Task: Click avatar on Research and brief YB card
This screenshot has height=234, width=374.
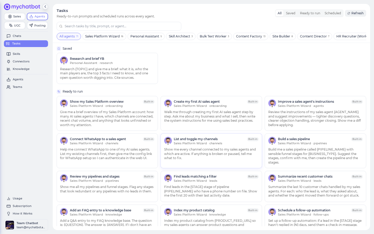Action: click(x=64, y=60)
